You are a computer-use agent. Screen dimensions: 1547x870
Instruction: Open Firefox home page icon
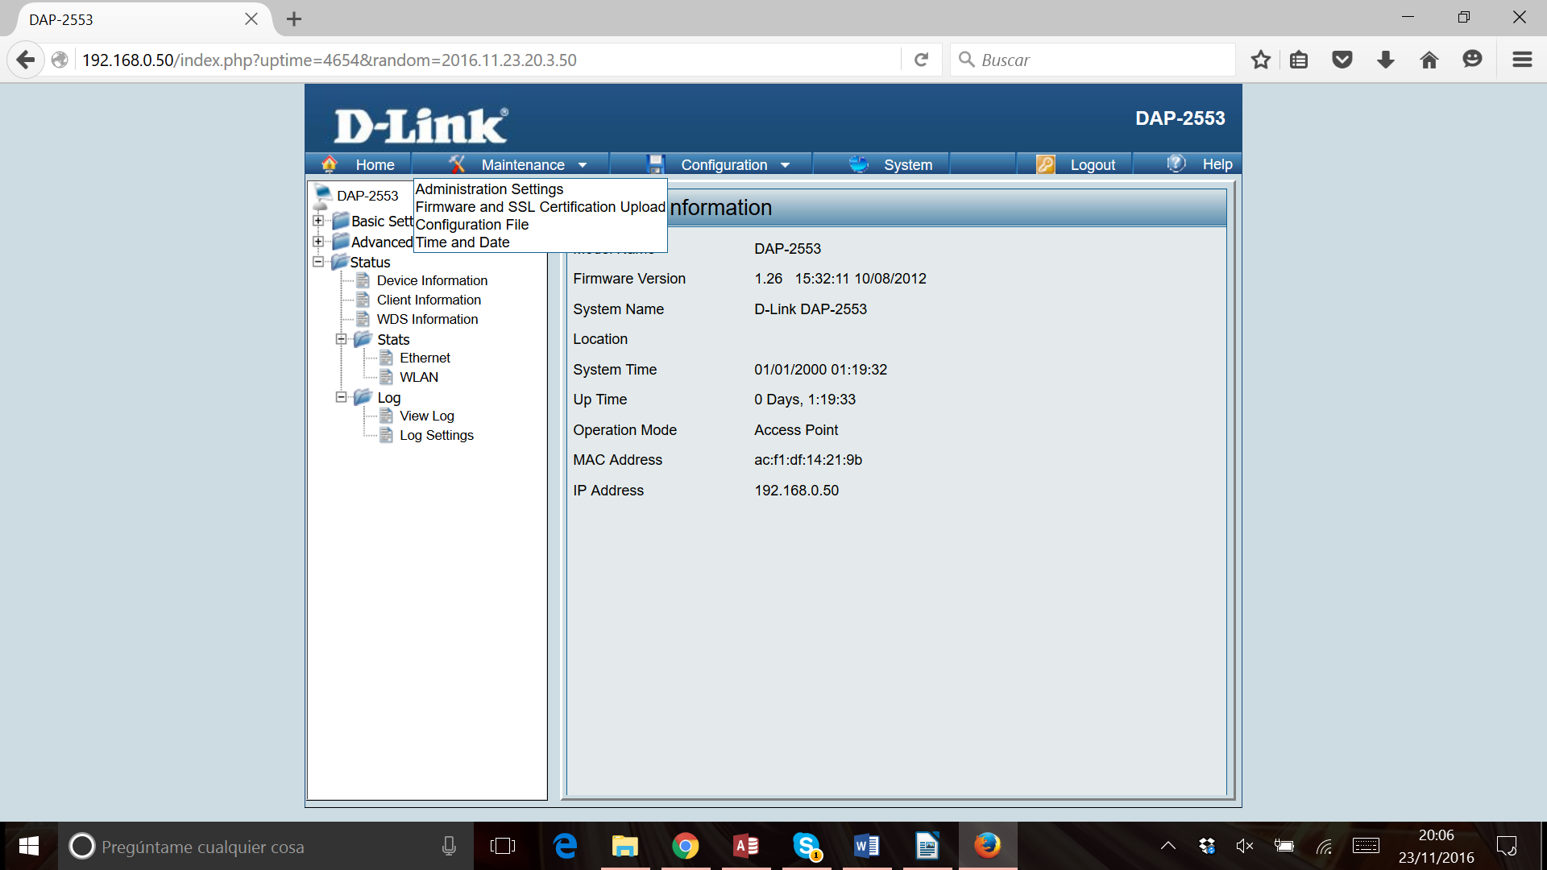coord(1429,60)
